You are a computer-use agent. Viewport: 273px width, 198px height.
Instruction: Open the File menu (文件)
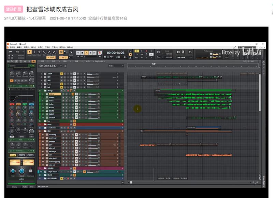(x=11, y=47)
